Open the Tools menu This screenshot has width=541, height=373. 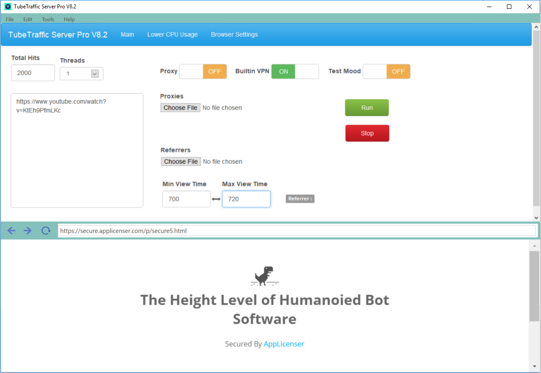[x=48, y=19]
